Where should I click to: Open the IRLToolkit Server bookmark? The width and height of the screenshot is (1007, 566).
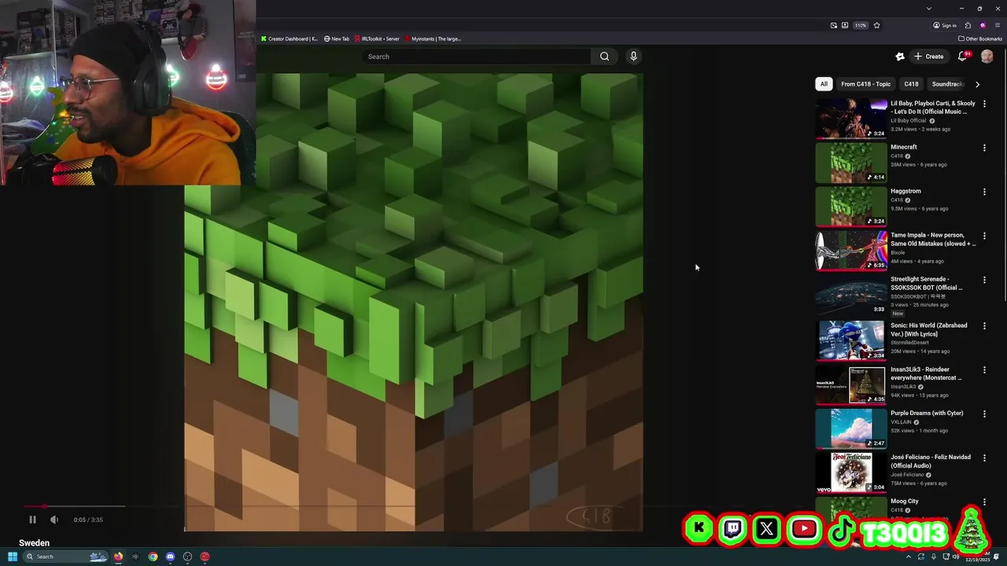tap(377, 39)
